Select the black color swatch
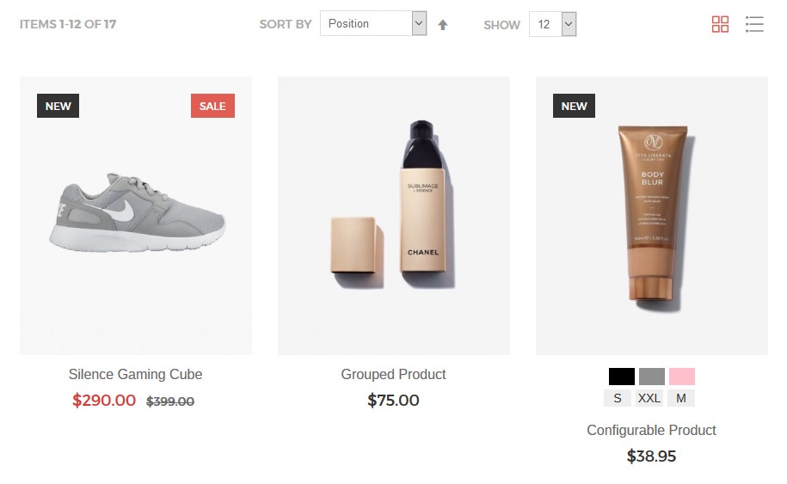Image resolution: width=787 pixels, height=484 pixels. tap(621, 377)
